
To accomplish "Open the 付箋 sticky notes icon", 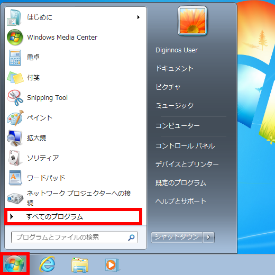I will click(x=15, y=78).
